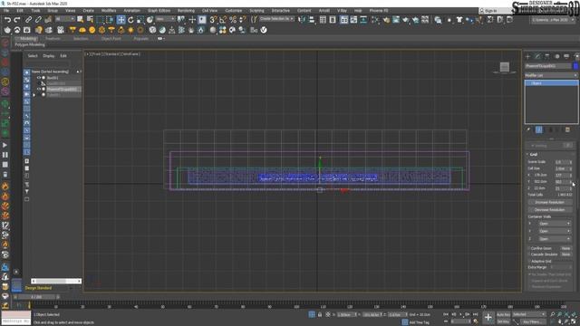Viewport: 580px width, 326px height.
Task: Click the Undo arrow icon
Action: pos(7,20)
